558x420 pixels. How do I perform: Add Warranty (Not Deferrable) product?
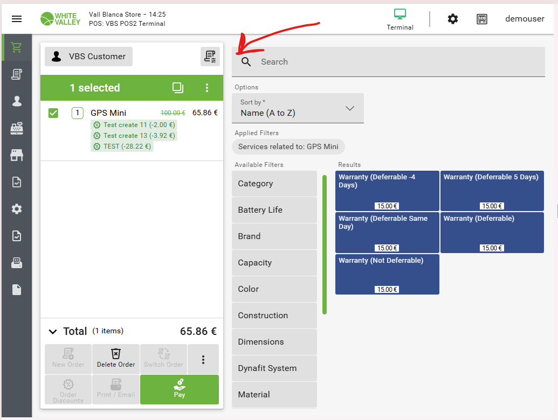click(x=387, y=274)
